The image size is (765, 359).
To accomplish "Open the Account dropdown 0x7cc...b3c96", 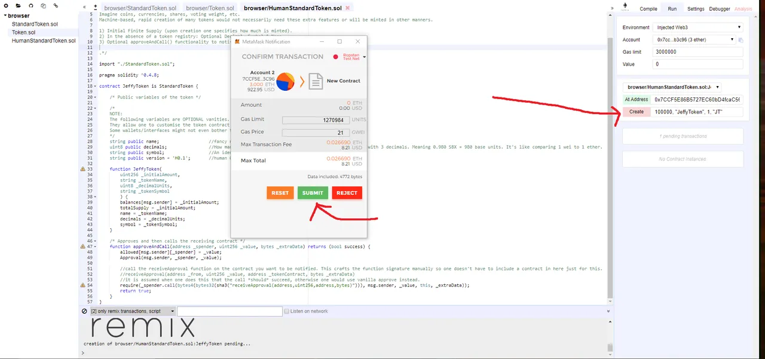I will point(695,40).
